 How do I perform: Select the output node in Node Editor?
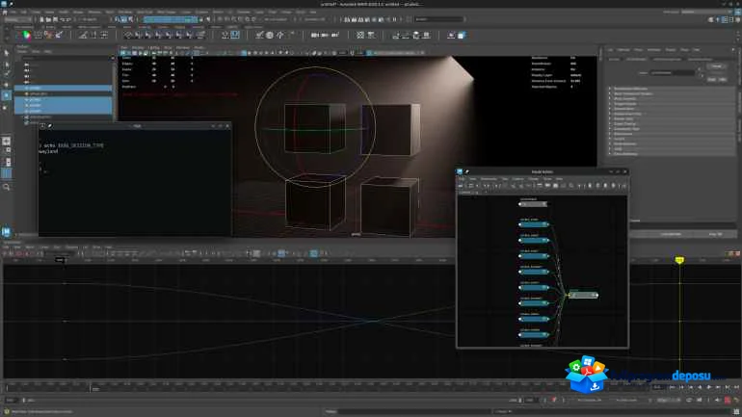pyautogui.click(x=583, y=295)
